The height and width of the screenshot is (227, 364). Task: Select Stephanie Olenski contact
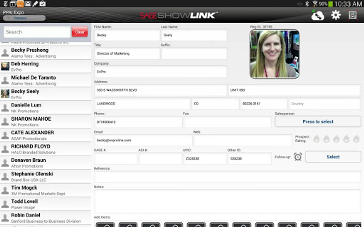[x=45, y=176]
